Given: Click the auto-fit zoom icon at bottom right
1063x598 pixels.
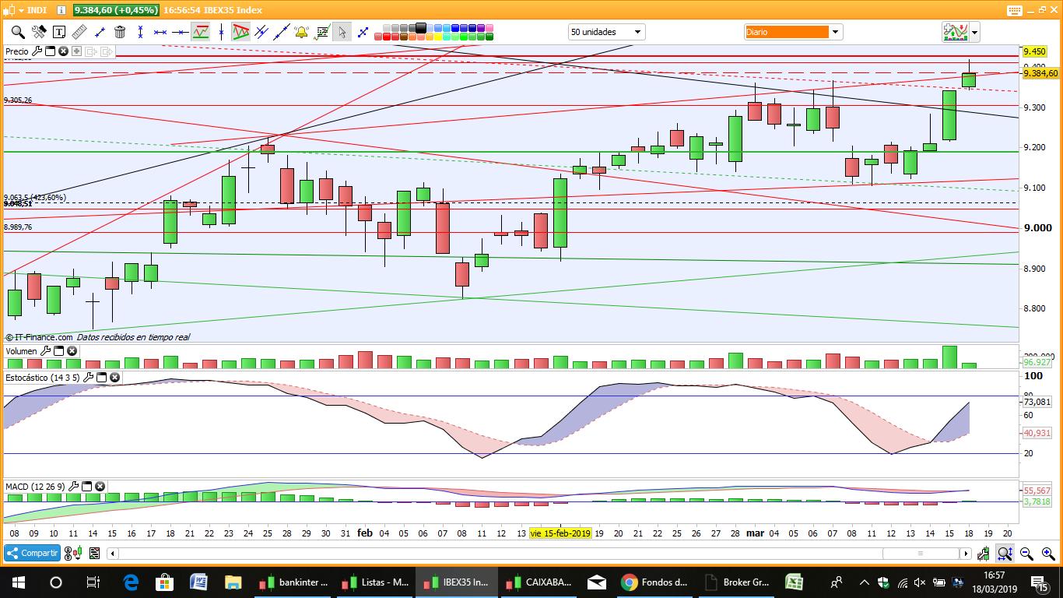Looking at the screenshot, I should pos(1005,554).
